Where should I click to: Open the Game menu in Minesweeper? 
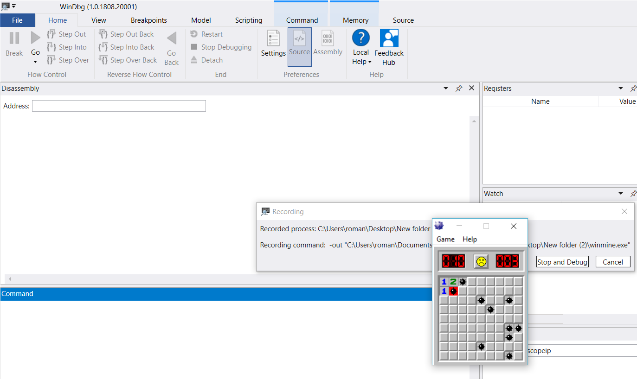pyautogui.click(x=445, y=239)
